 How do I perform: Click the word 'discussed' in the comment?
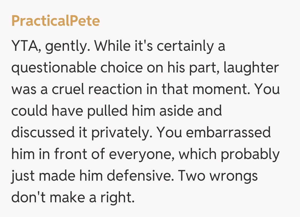click(40, 133)
